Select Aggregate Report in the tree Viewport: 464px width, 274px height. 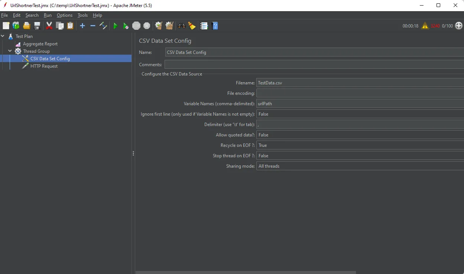click(40, 44)
